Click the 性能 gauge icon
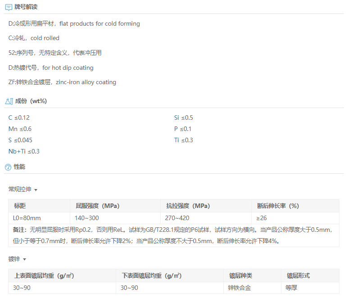The image size is (348, 298). (x=8, y=167)
